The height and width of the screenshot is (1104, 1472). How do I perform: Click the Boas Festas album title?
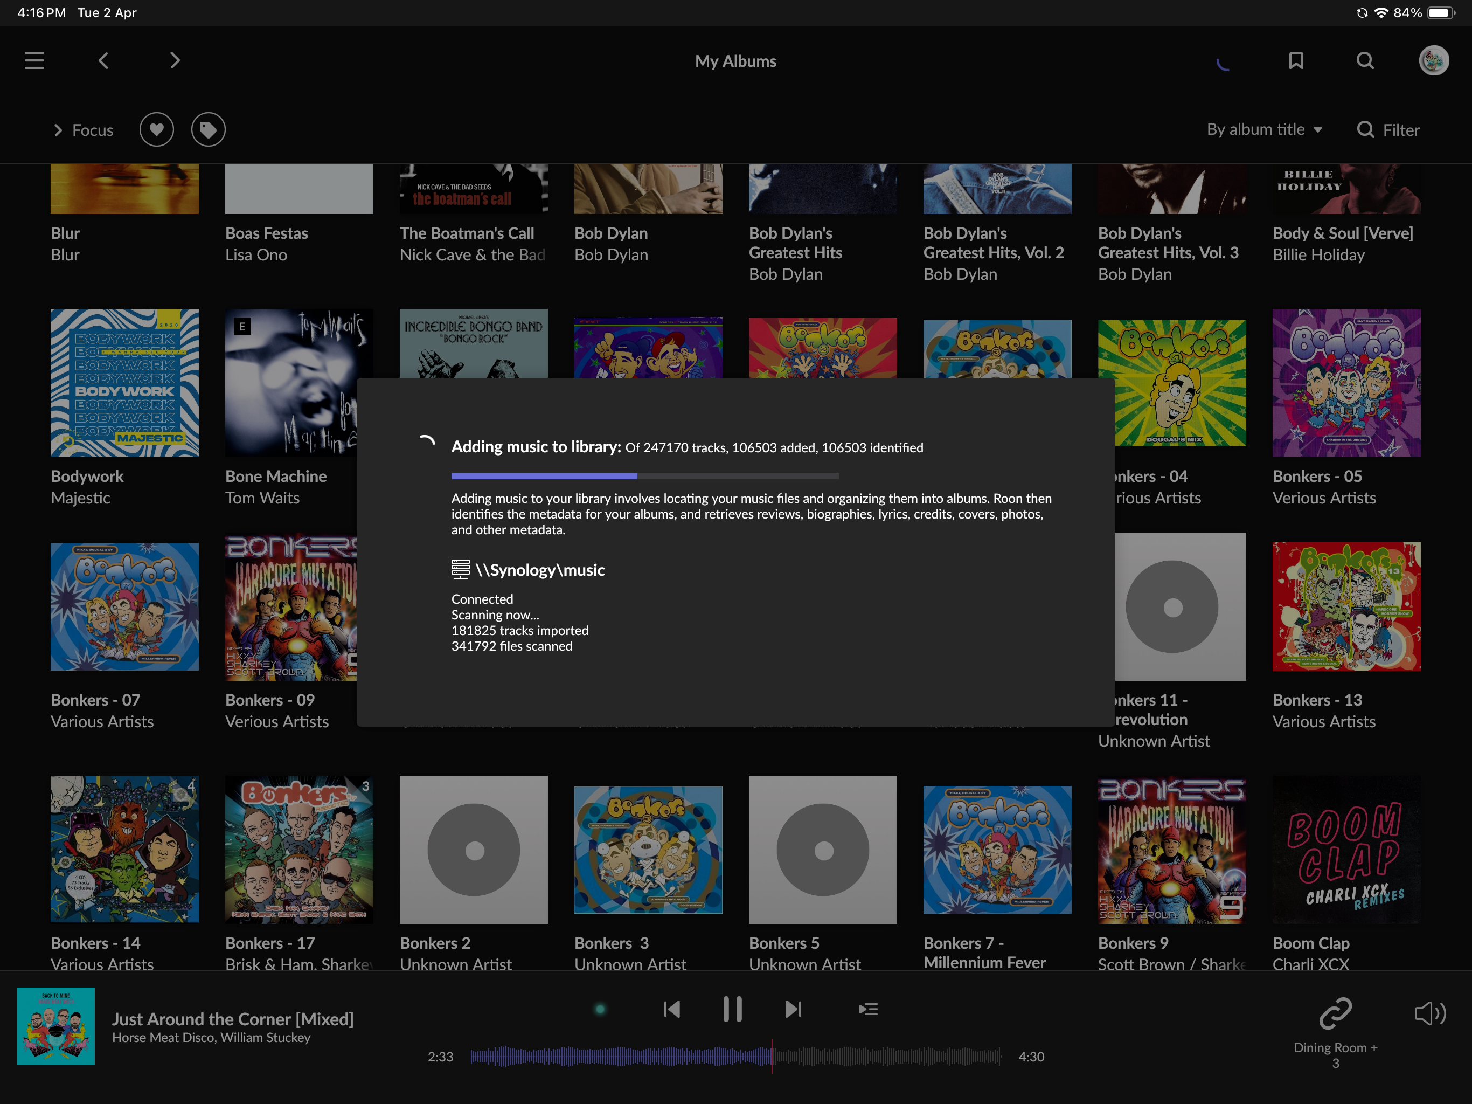pyautogui.click(x=266, y=233)
